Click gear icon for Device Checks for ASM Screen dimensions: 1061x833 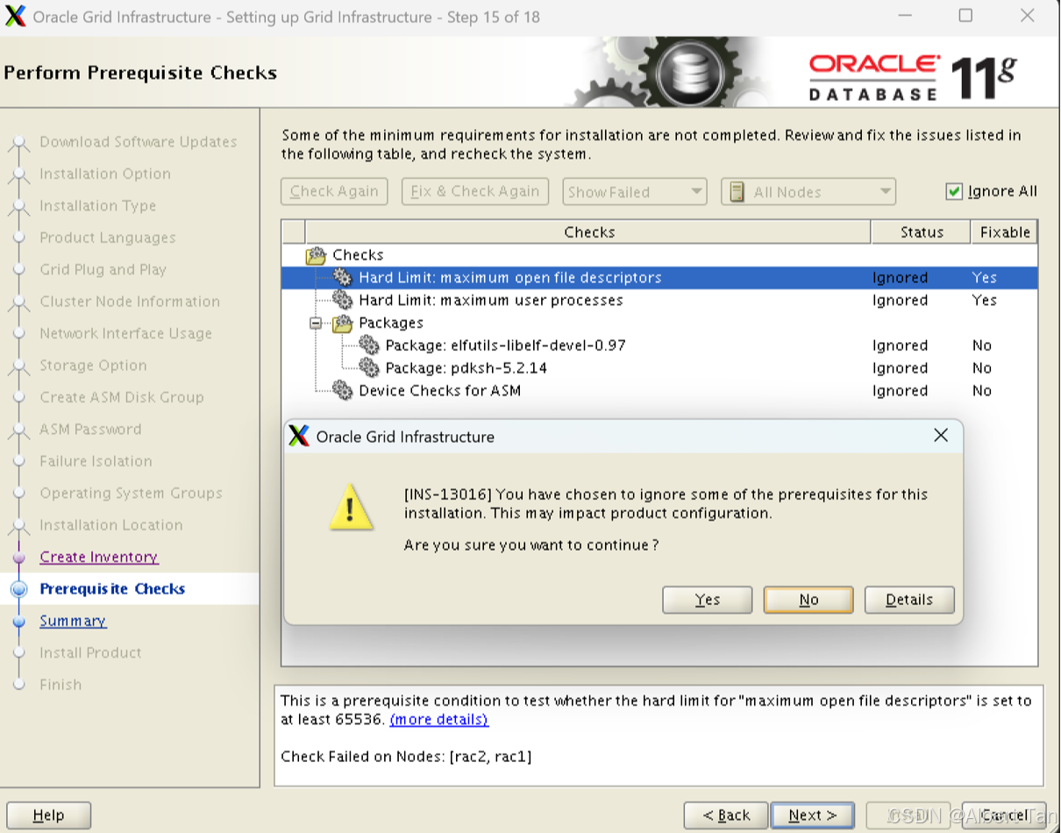point(343,391)
